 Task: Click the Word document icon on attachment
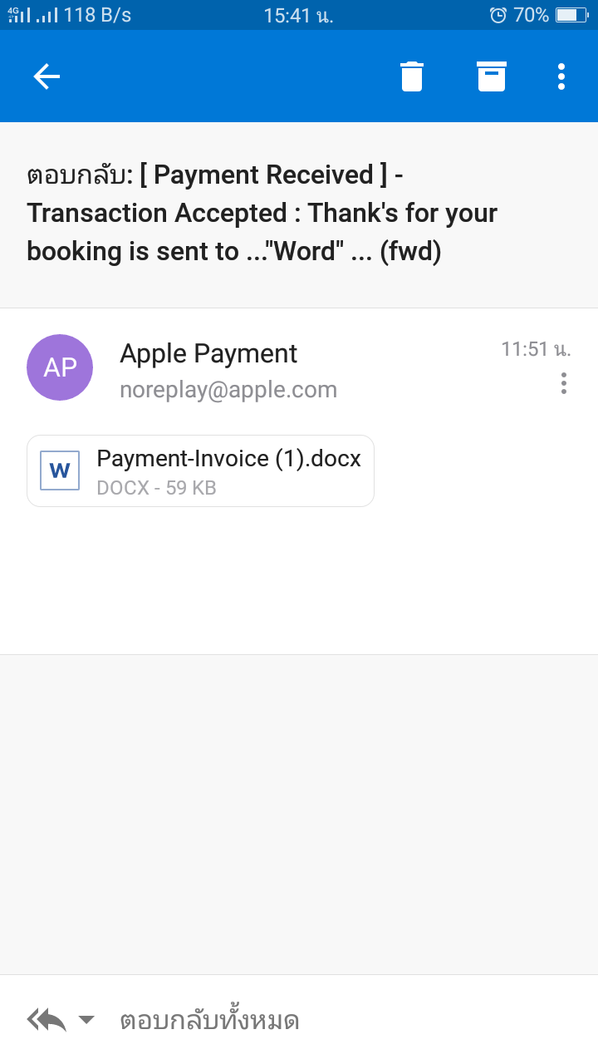[x=60, y=470]
